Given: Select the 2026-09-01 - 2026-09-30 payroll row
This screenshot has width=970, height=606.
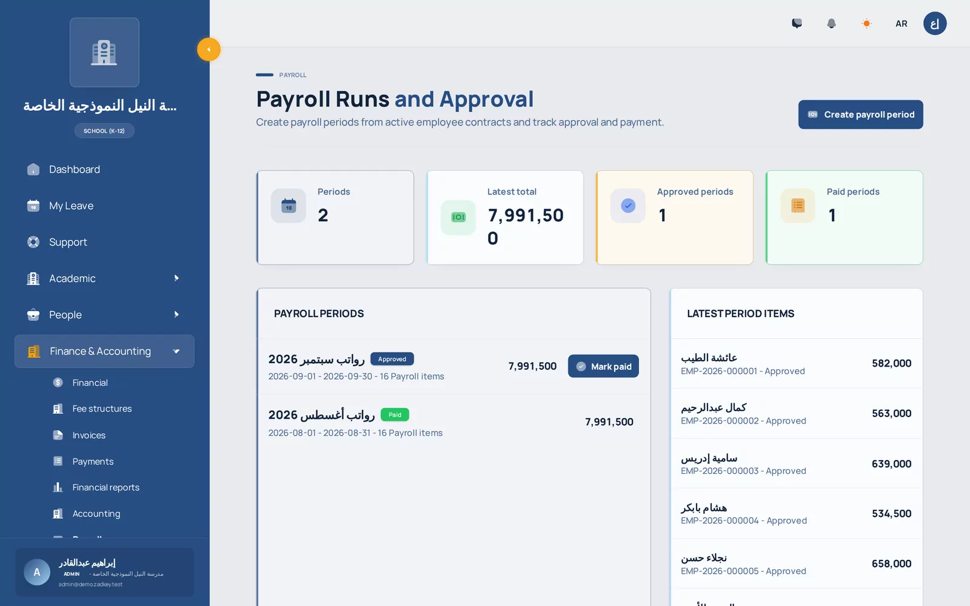Looking at the screenshot, I should (x=453, y=367).
